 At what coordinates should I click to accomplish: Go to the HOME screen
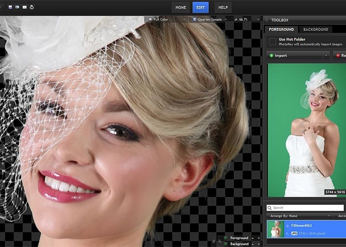click(x=180, y=7)
